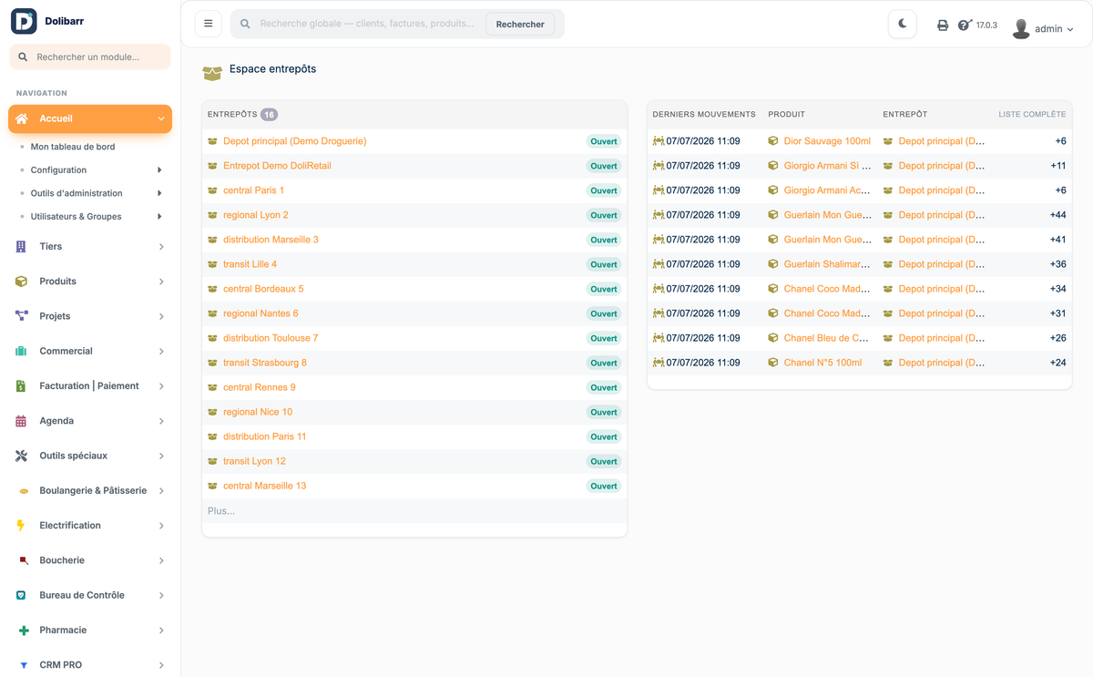This screenshot has height=677, width=1093.
Task: Open Facturation | Paiement menu item
Action: point(90,386)
